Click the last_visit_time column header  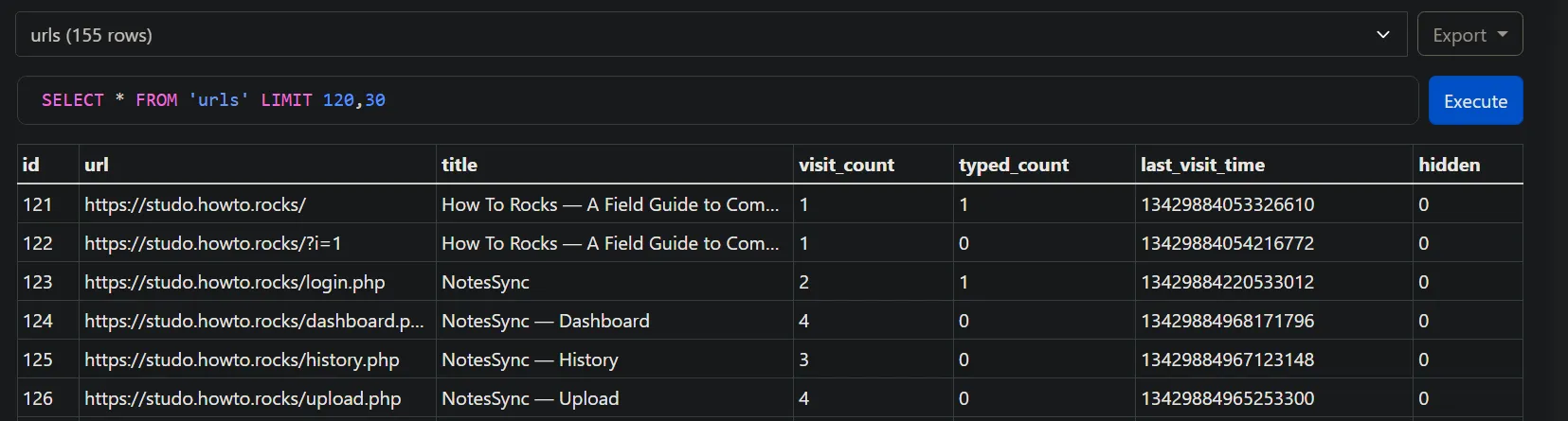click(x=1273, y=165)
